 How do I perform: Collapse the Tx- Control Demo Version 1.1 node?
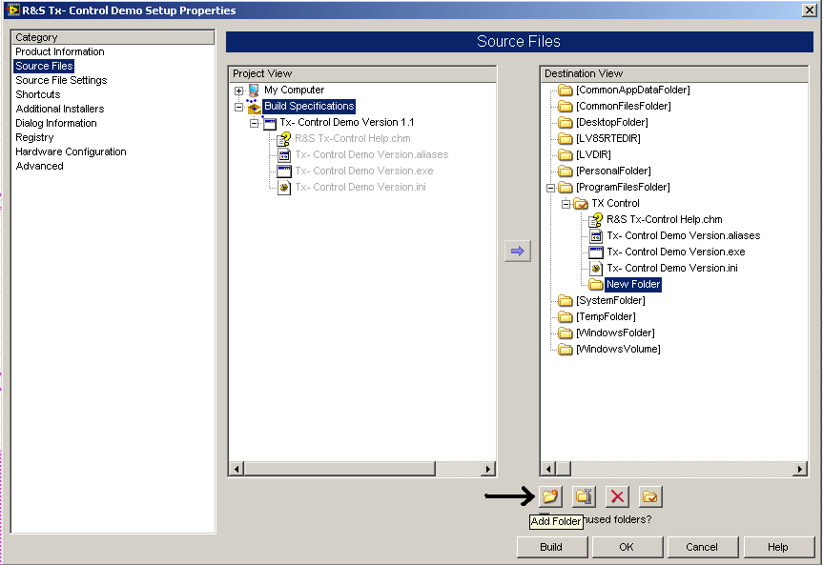click(255, 123)
